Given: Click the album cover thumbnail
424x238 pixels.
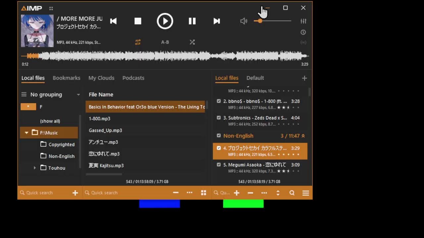Looking at the screenshot, I should [x=37, y=31].
